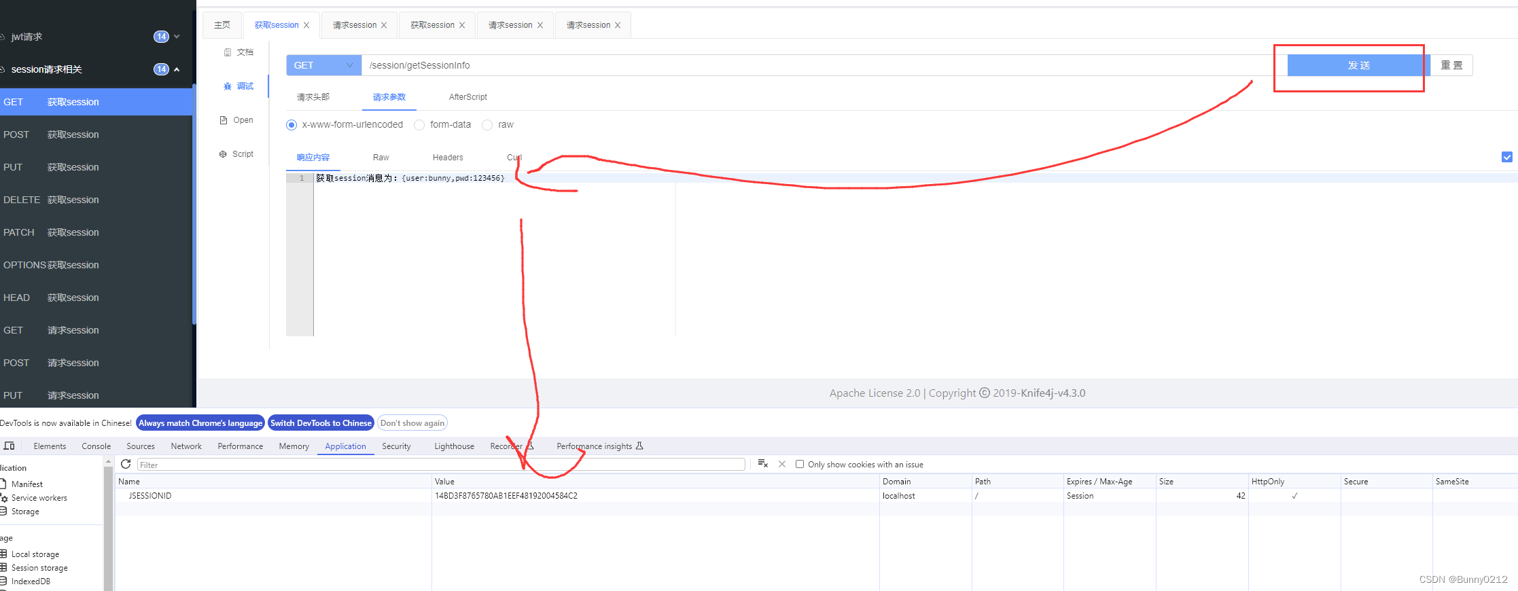This screenshot has width=1518, height=591.
Task: Select the HEAD 获取session menu item
Action: [96, 298]
